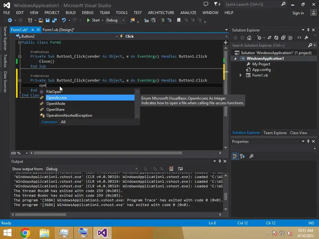This screenshot has height=239, width=319.
Task: Toggle auto-hide pin on Properties panel
Action: [308, 141]
